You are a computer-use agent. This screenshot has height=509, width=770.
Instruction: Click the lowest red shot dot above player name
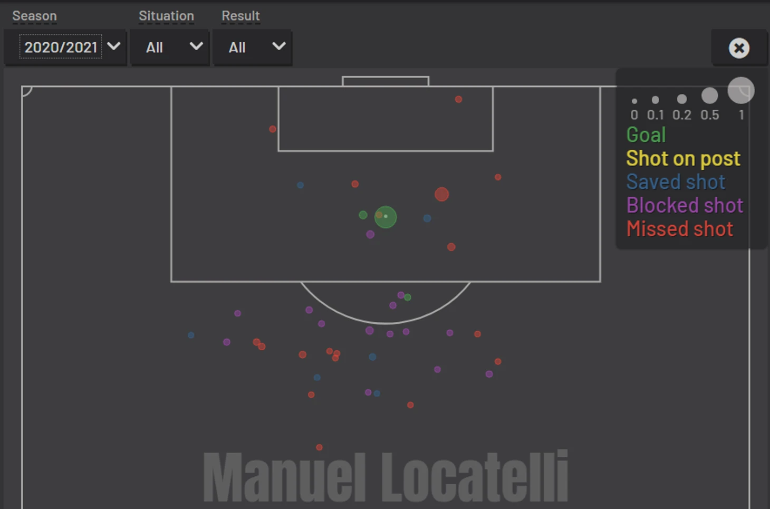[x=319, y=447]
